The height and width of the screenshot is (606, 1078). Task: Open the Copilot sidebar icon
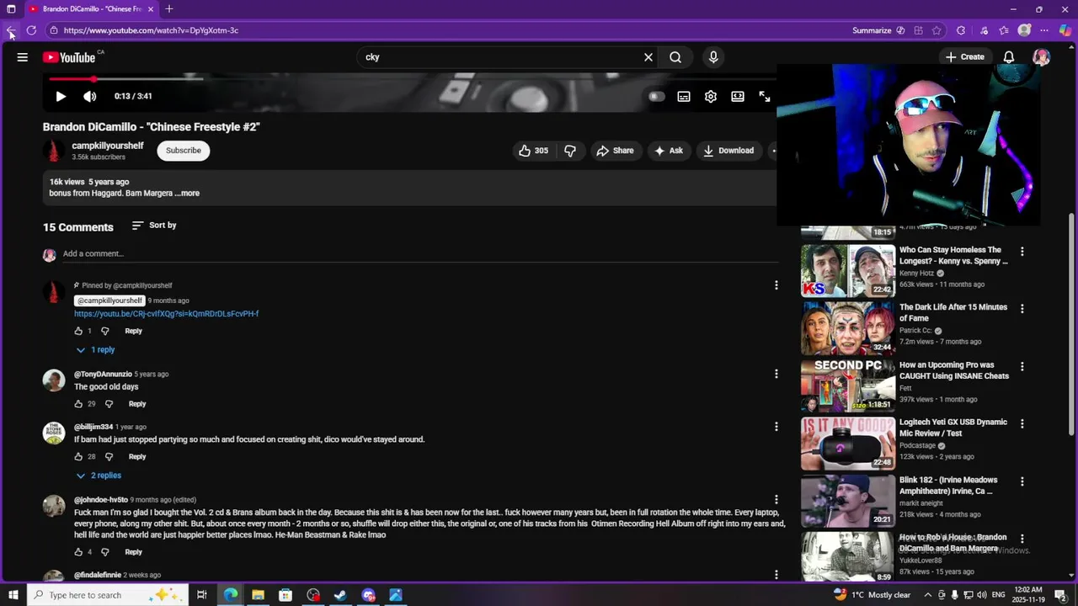tap(1065, 30)
